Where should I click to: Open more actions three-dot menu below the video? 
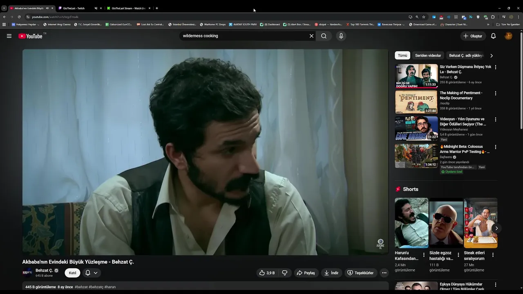pyautogui.click(x=384, y=273)
